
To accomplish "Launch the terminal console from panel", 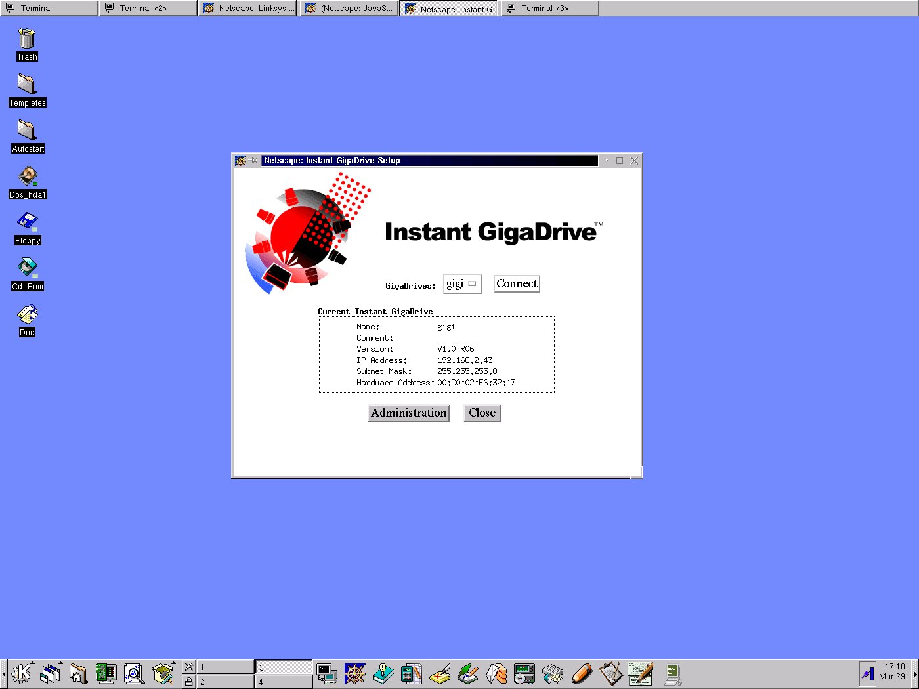I will coord(326,674).
